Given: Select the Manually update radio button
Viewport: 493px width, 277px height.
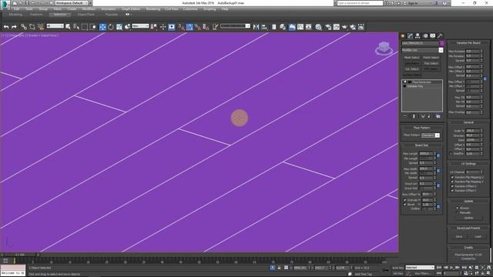Looking at the screenshot, I should coord(458,212).
